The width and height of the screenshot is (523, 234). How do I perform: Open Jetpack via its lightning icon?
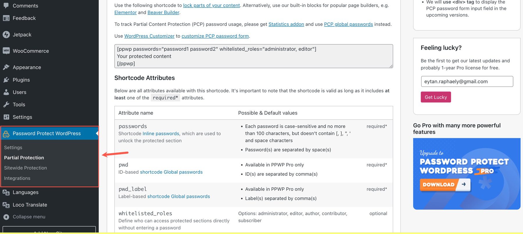6,35
